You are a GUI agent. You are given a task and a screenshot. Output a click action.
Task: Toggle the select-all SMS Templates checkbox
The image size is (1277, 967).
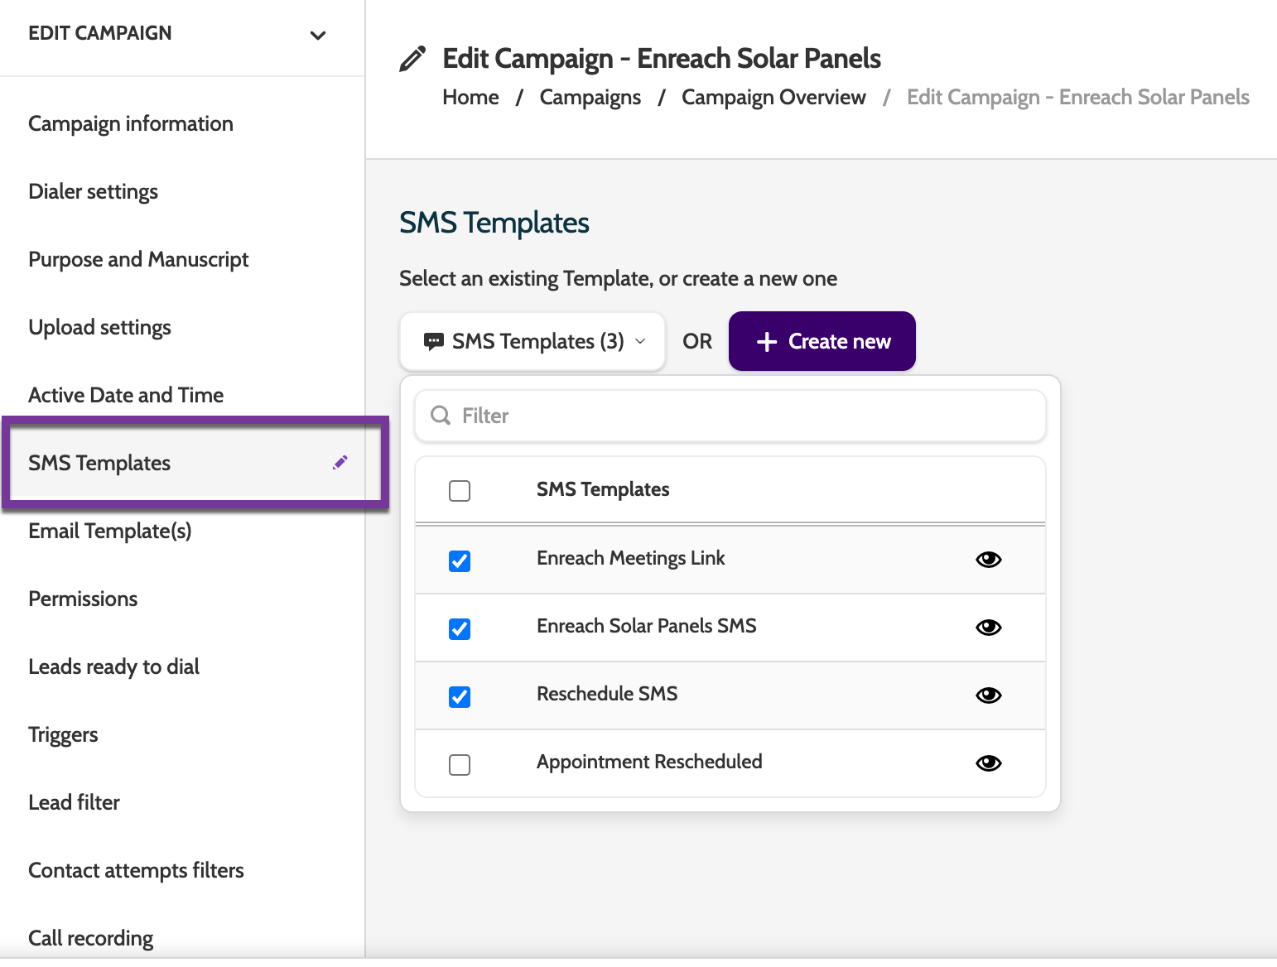pyautogui.click(x=460, y=491)
